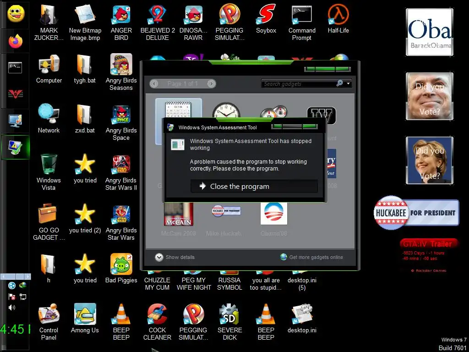Screen dimensions: 469x352
Task: Click the error message text in the dialog
Action: coord(251,144)
